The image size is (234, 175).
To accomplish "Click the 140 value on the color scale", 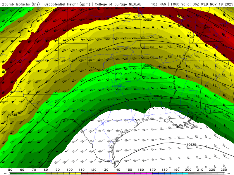I will (x=117, y=170).
